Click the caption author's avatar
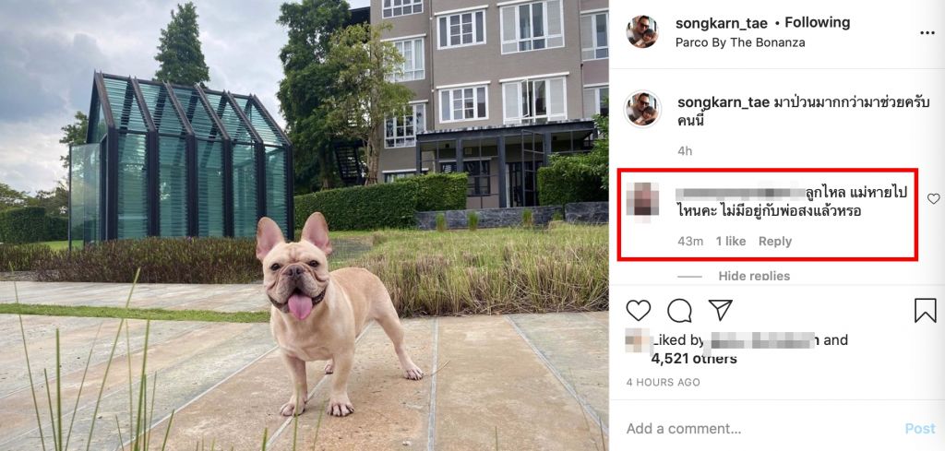The height and width of the screenshot is (451, 945). coord(642,109)
